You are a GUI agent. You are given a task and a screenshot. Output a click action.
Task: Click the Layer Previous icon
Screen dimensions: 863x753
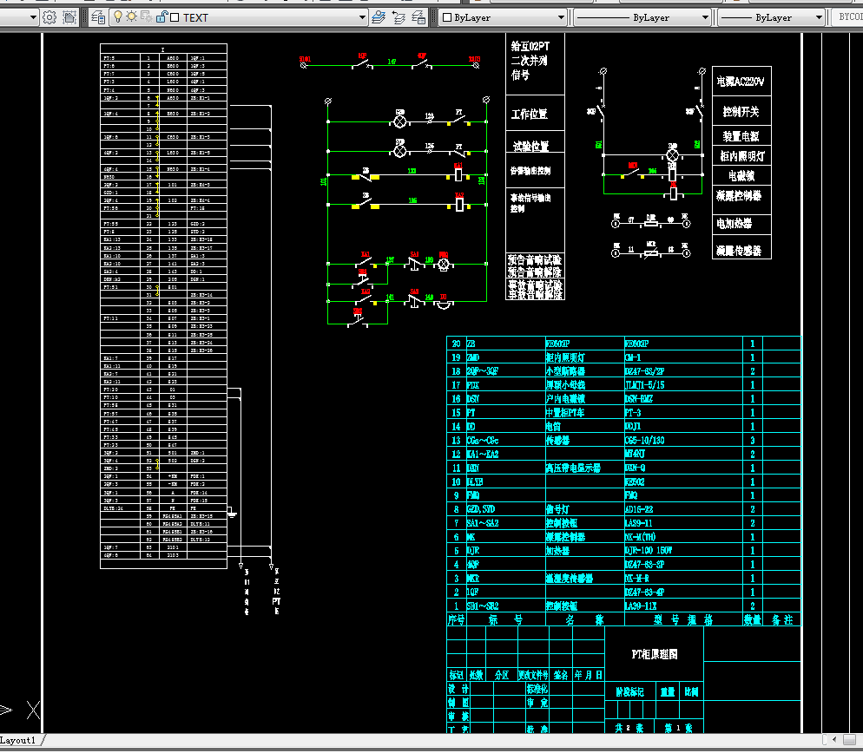point(399,17)
